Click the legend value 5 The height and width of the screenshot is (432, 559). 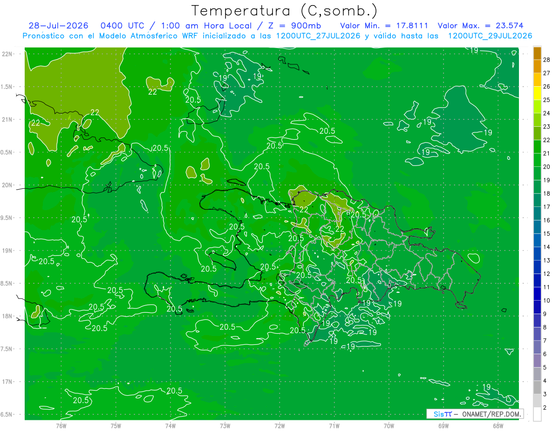pos(545,367)
